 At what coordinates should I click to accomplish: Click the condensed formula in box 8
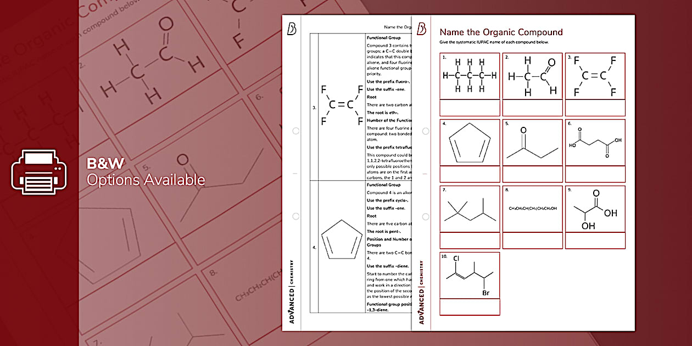pyautogui.click(x=532, y=209)
